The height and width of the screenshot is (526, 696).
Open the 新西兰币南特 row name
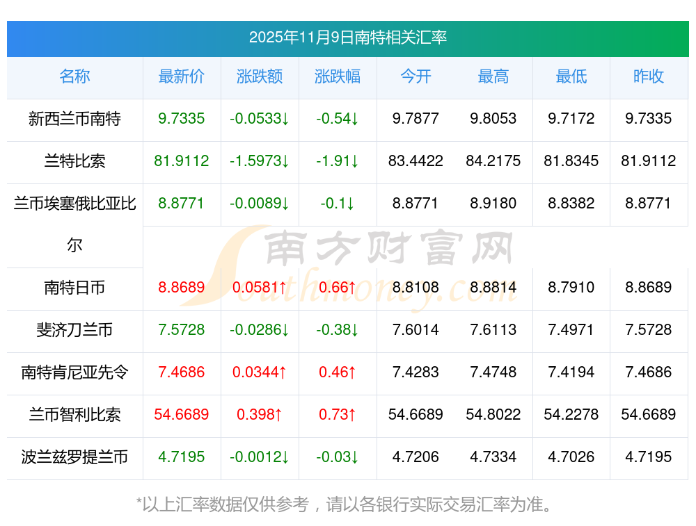74,120
